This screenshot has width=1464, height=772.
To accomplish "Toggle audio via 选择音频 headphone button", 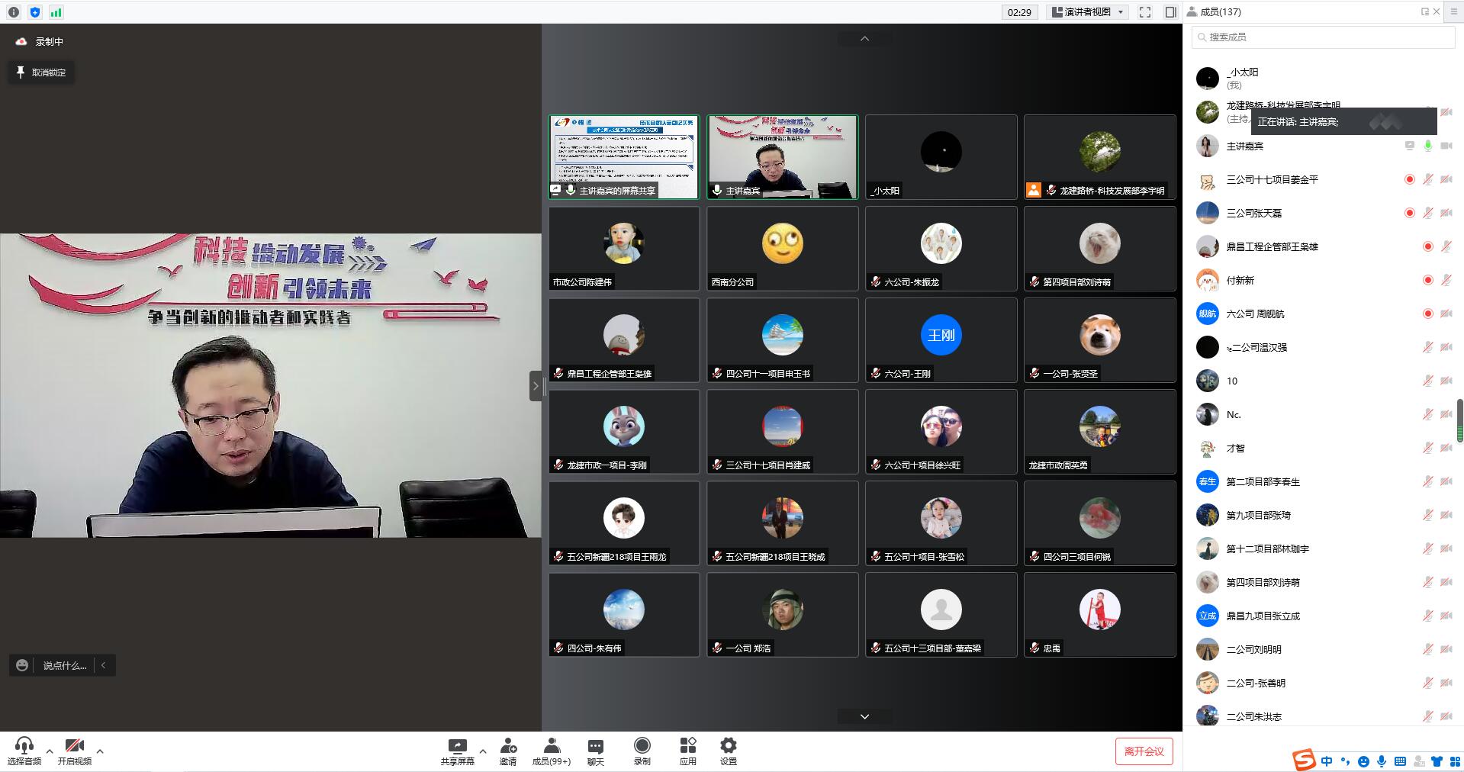I will (x=24, y=751).
